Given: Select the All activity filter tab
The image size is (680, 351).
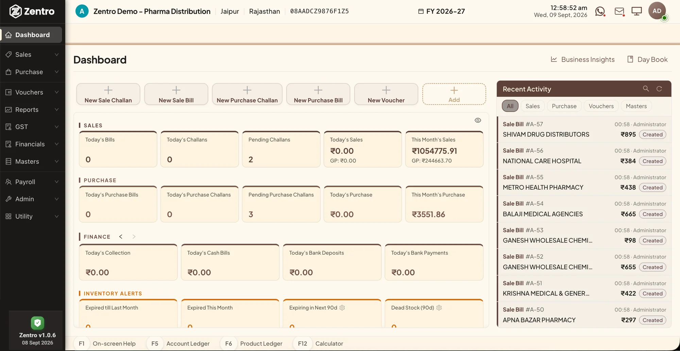Looking at the screenshot, I should [510, 106].
